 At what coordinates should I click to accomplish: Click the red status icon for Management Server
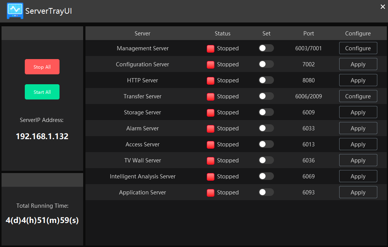point(211,48)
